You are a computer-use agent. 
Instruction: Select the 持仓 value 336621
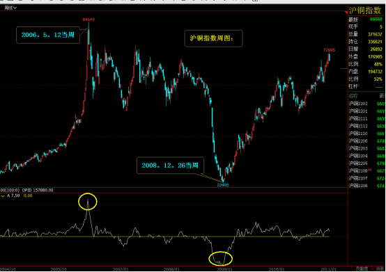tap(375, 42)
